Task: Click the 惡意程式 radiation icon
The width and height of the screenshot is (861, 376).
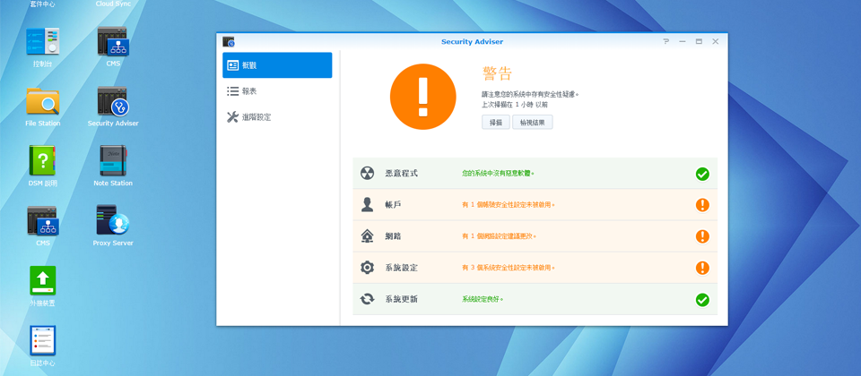Action: click(367, 173)
